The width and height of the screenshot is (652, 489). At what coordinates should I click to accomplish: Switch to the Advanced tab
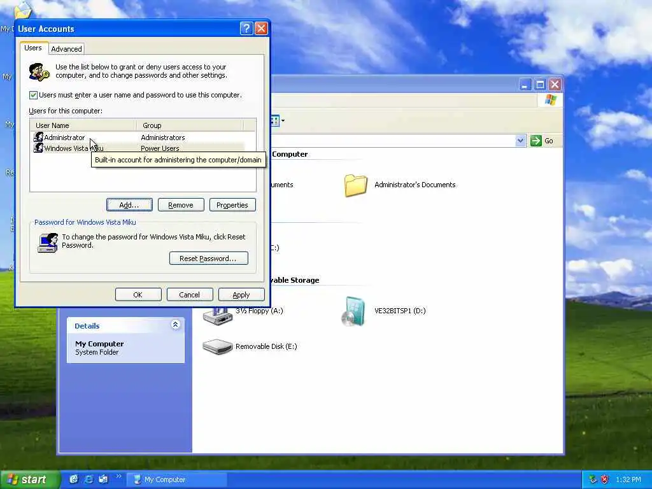click(66, 49)
